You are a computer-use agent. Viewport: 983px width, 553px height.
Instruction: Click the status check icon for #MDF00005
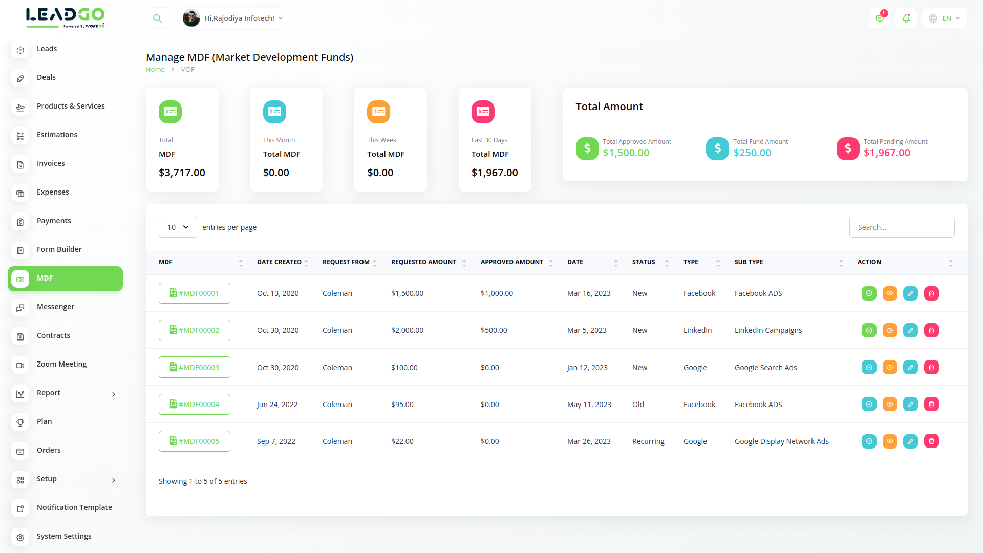pos(869,441)
